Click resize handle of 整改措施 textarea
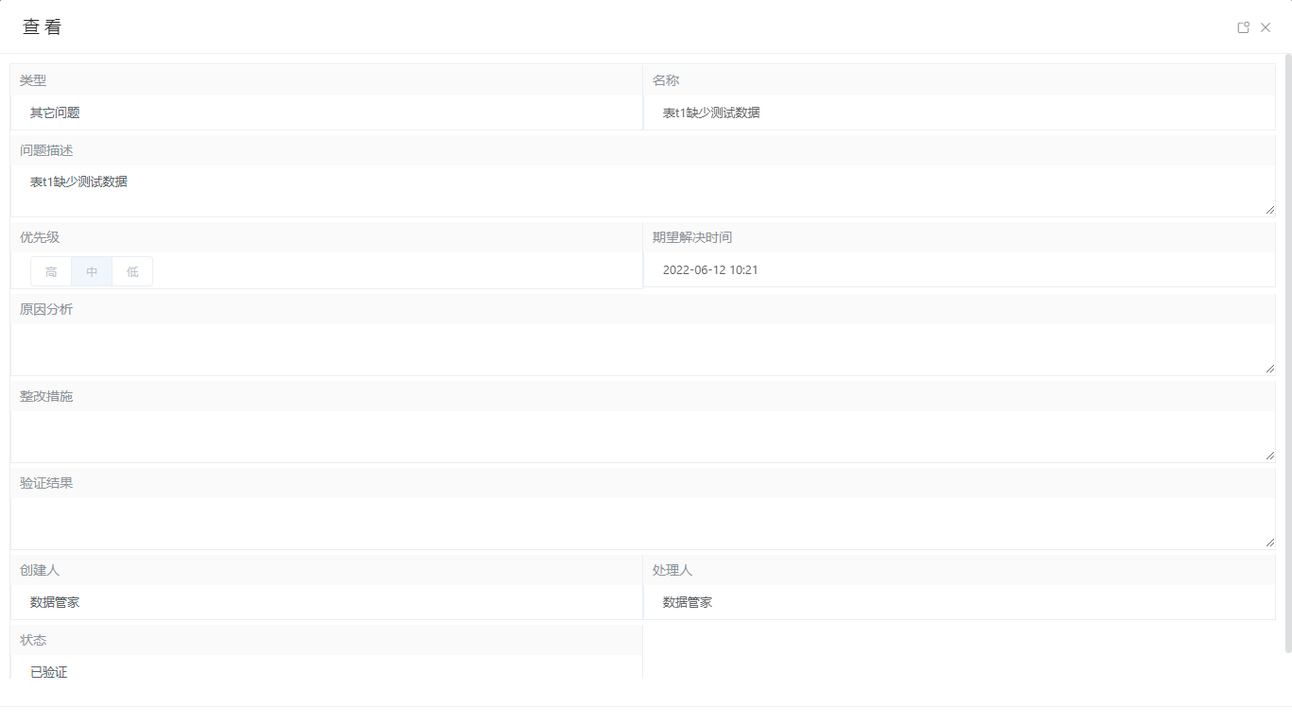1292x725 pixels. 1269,456
